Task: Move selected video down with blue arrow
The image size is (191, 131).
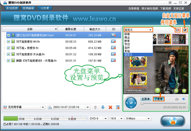Action: tap(103, 107)
